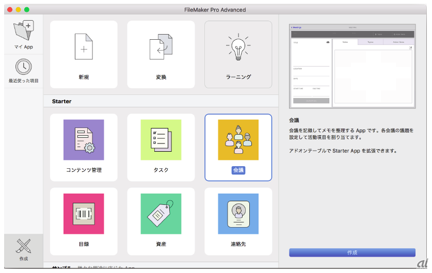Select the 目録 barcode starter icon
This screenshot has width=432, height=273.
84,214
